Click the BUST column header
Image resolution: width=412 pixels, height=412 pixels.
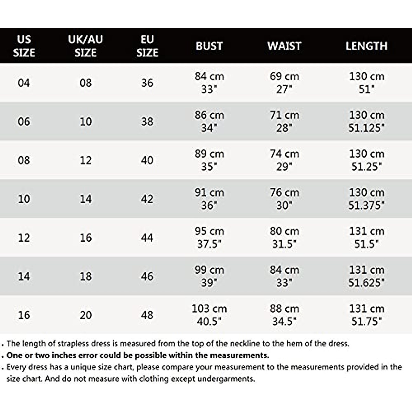(x=209, y=46)
